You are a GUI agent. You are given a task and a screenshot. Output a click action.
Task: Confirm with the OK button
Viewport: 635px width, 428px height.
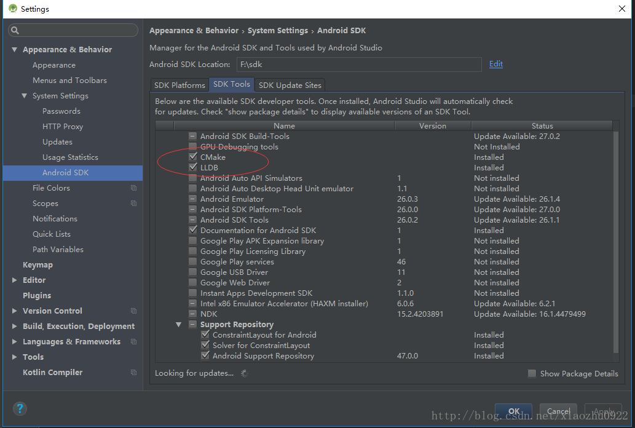(513, 411)
